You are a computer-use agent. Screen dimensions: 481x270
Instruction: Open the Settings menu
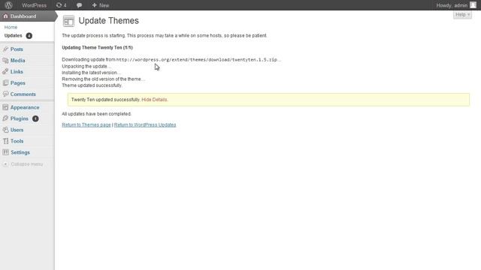click(x=20, y=152)
